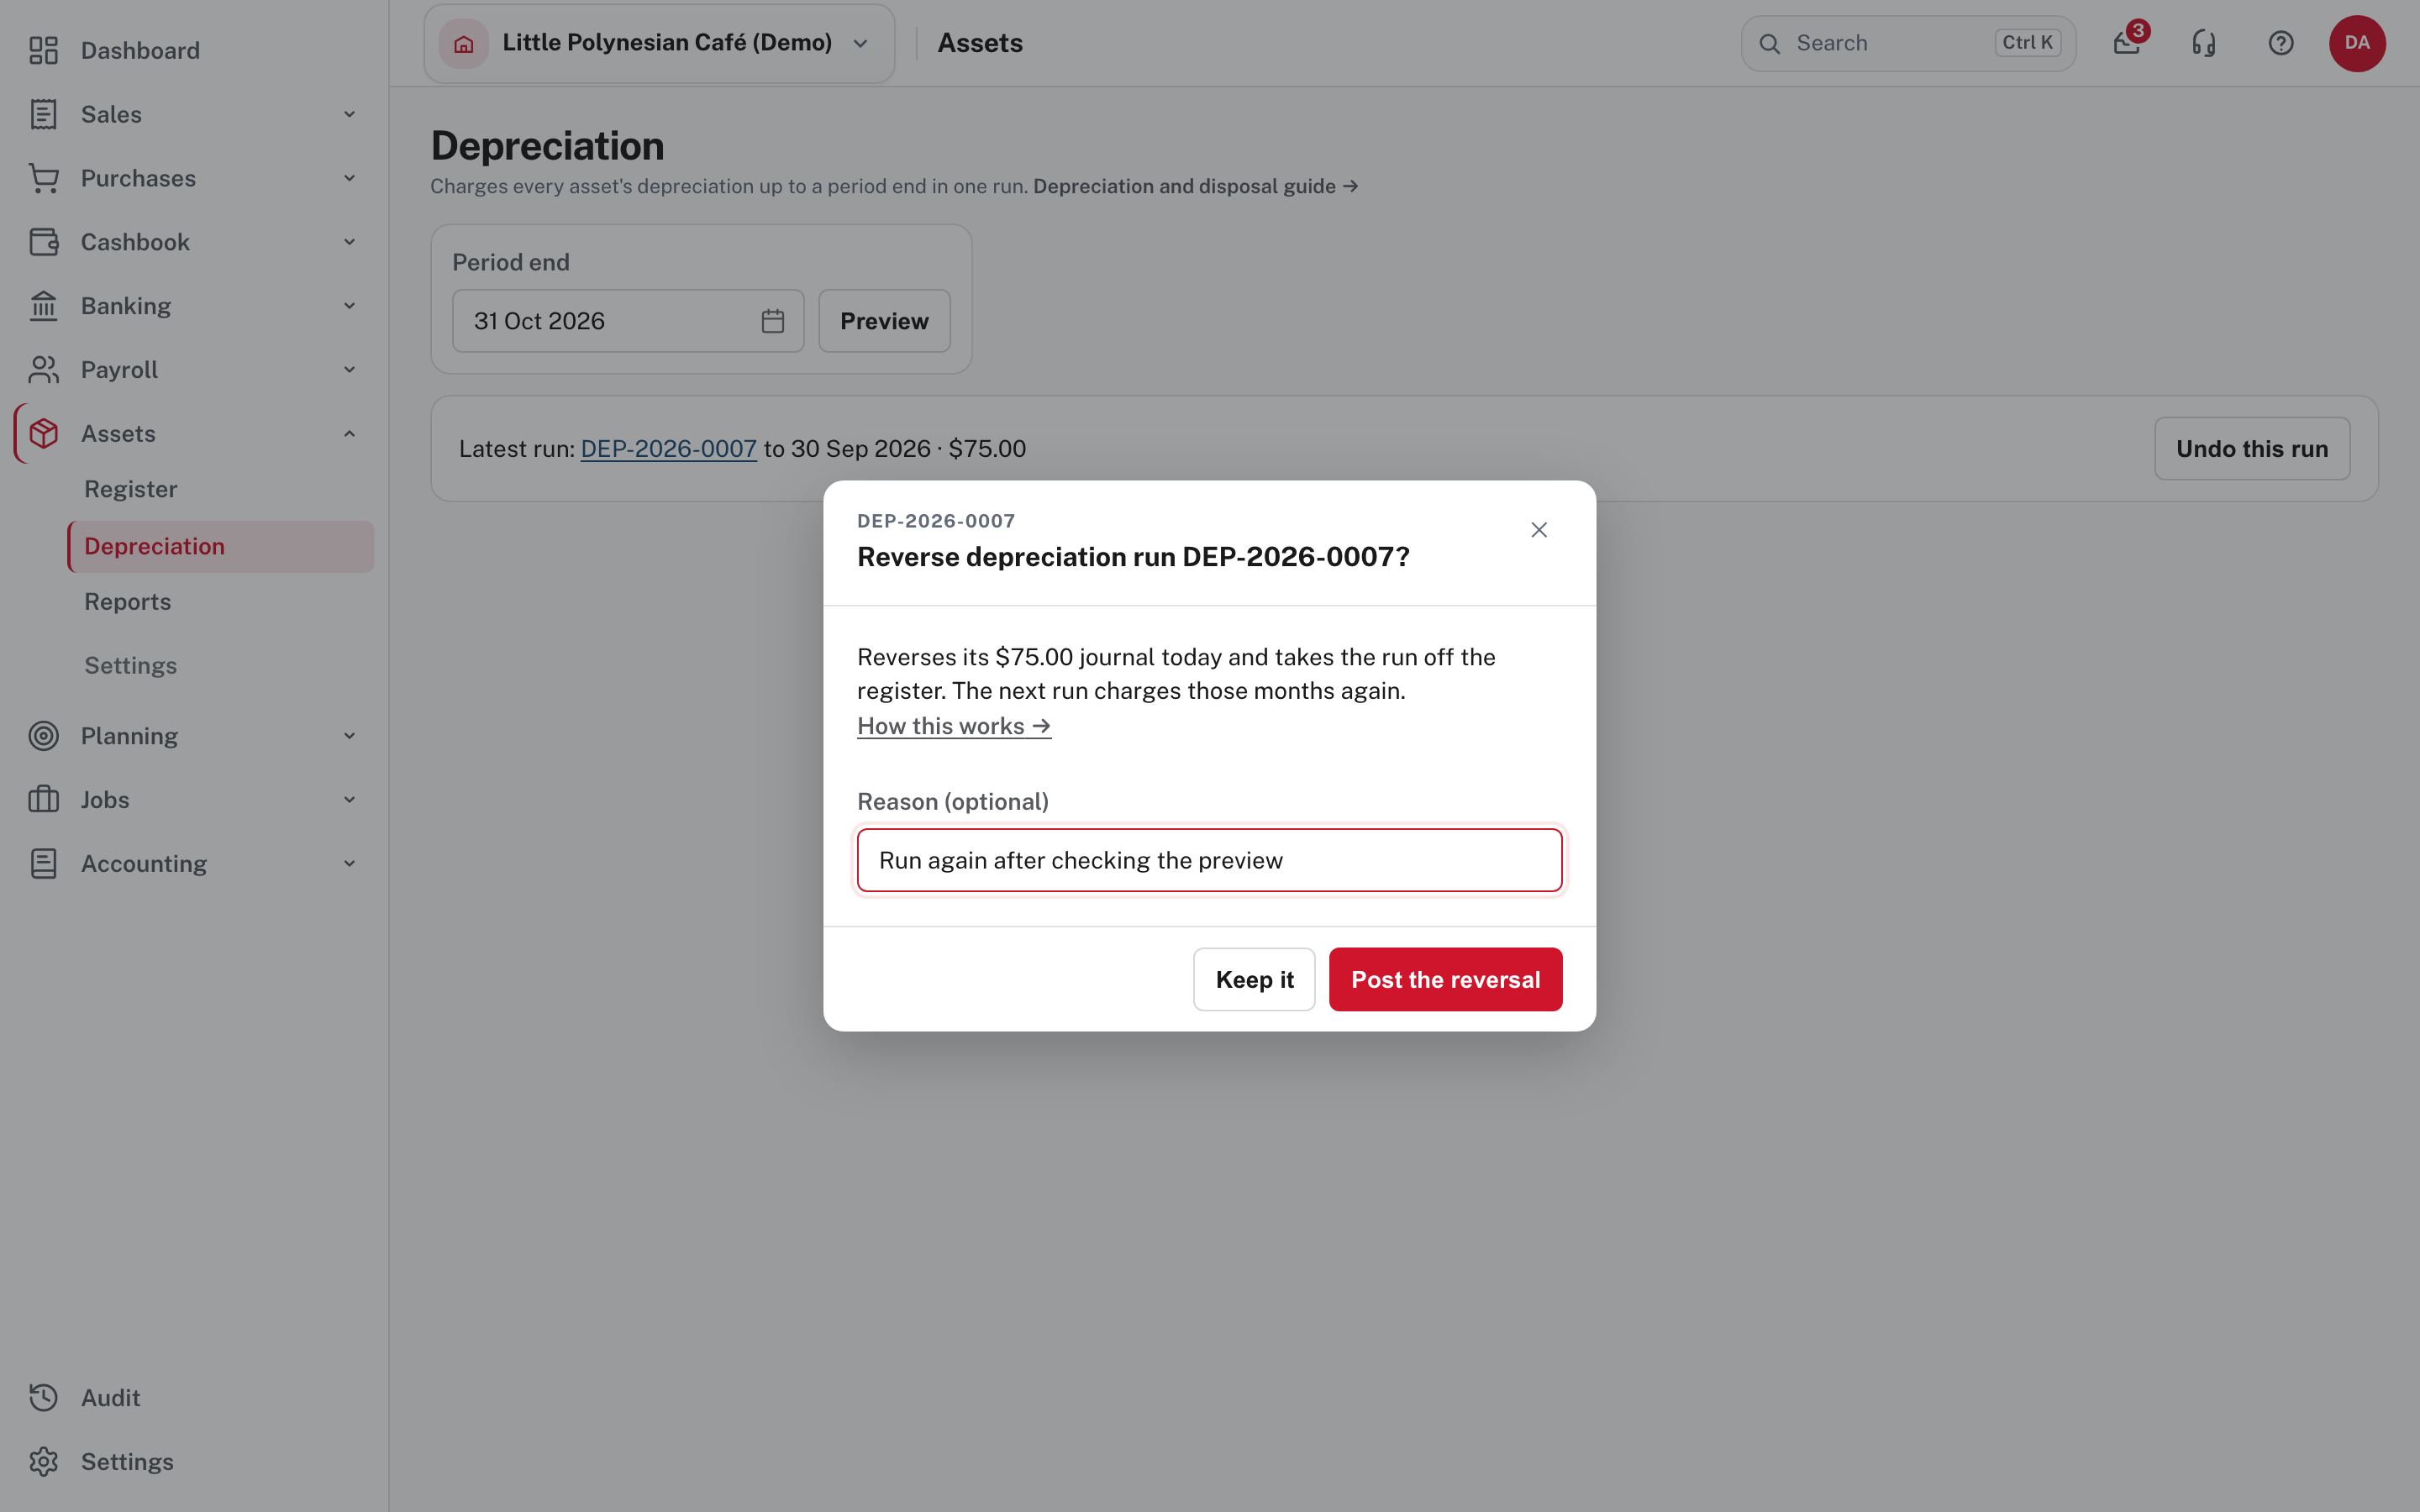The width and height of the screenshot is (2420, 1512).
Task: Open notifications inbox with 3 badge
Action: coord(2127,43)
